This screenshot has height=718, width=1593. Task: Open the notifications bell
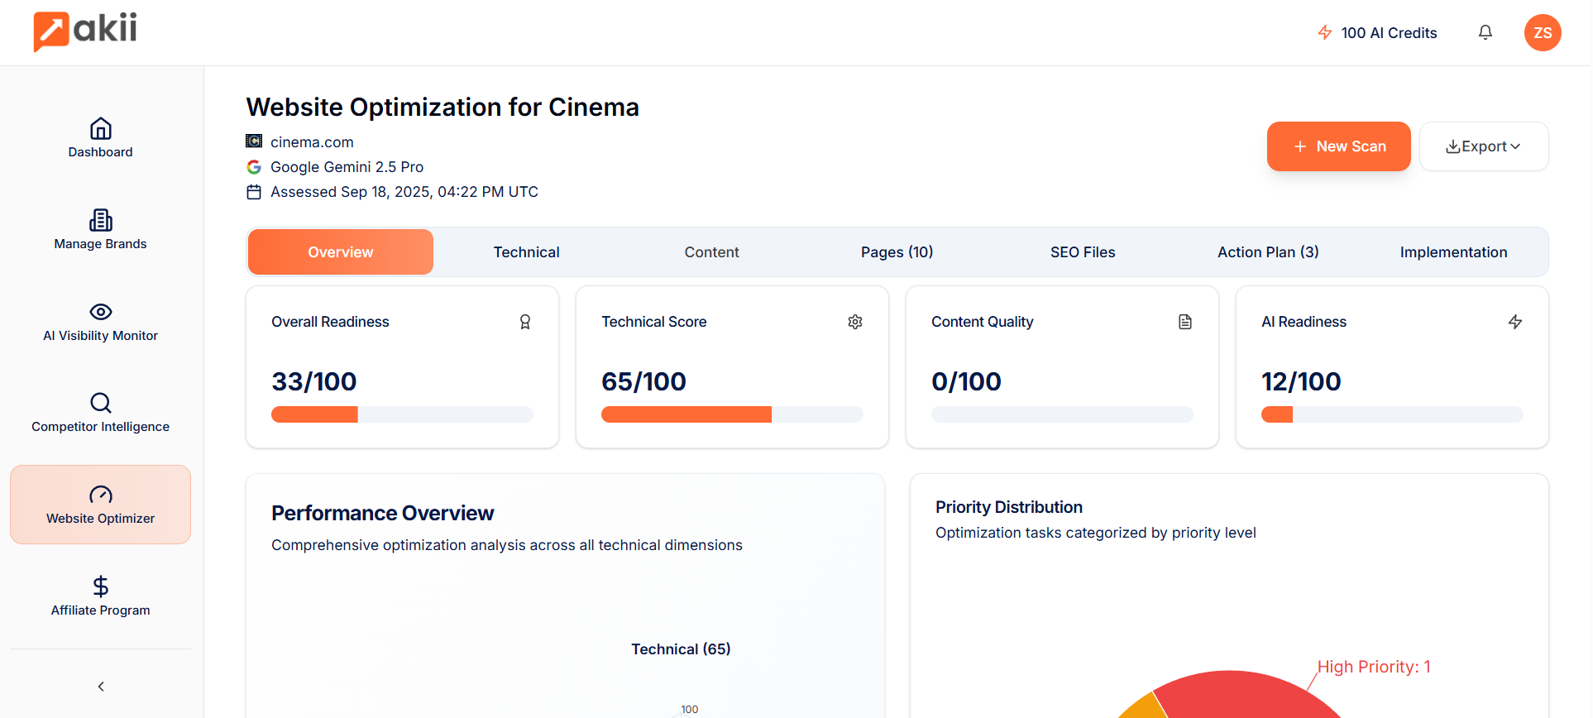coord(1485,32)
